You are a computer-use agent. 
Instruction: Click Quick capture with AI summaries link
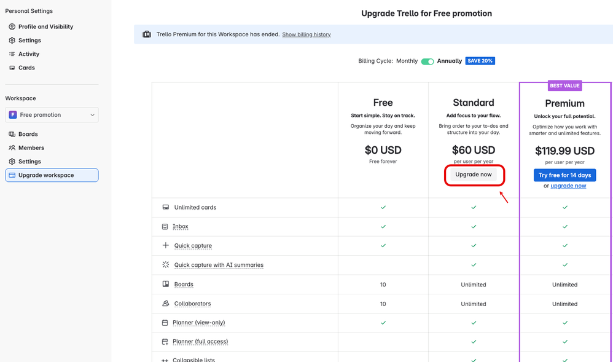219,266
